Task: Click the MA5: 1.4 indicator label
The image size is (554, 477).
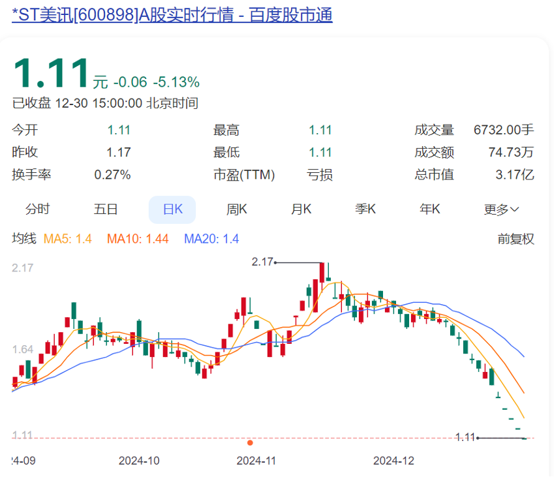Action: pos(67,239)
